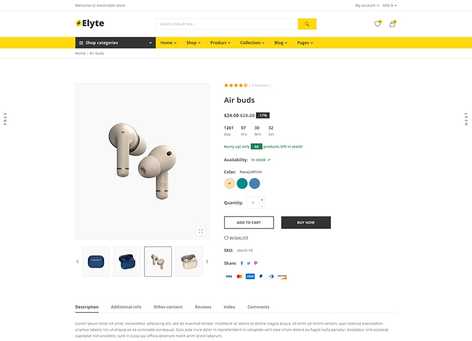Image resolution: width=472 pixels, height=341 pixels.
Task: Expand the Shop categories dropdown
Action: [115, 43]
